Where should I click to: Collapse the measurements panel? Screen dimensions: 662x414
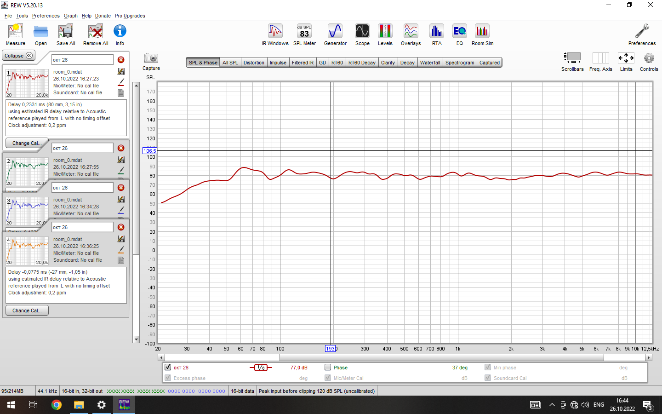click(18, 56)
